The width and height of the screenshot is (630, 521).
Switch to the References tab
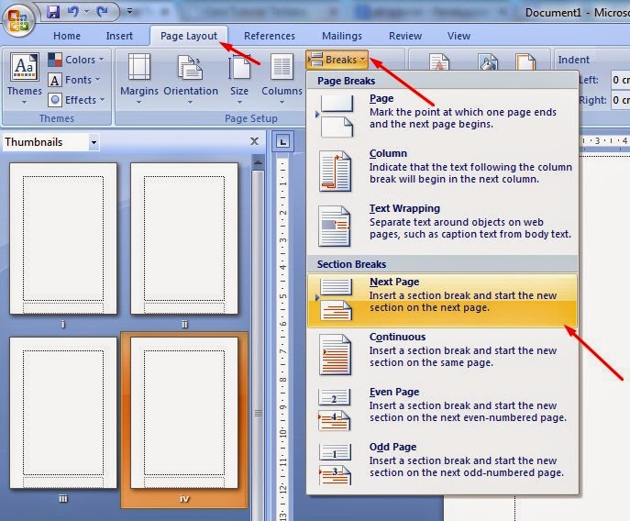(x=270, y=36)
